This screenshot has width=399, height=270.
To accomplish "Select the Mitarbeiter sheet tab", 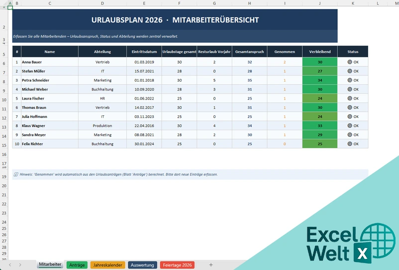I will tap(50, 265).
